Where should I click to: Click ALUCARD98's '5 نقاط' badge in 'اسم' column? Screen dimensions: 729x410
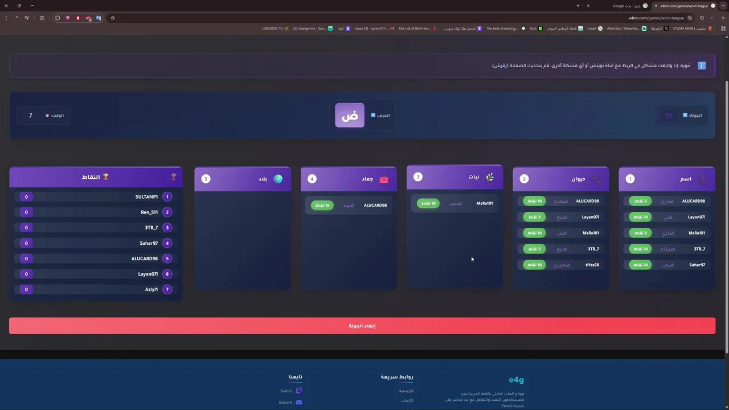click(x=641, y=201)
